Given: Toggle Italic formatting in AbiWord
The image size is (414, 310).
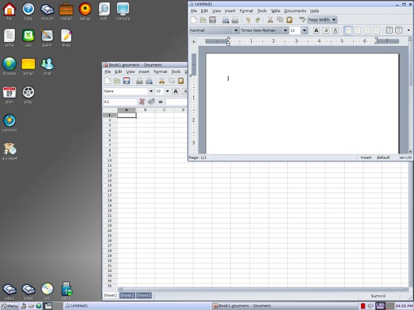Looking at the screenshot, I should tap(325, 30).
